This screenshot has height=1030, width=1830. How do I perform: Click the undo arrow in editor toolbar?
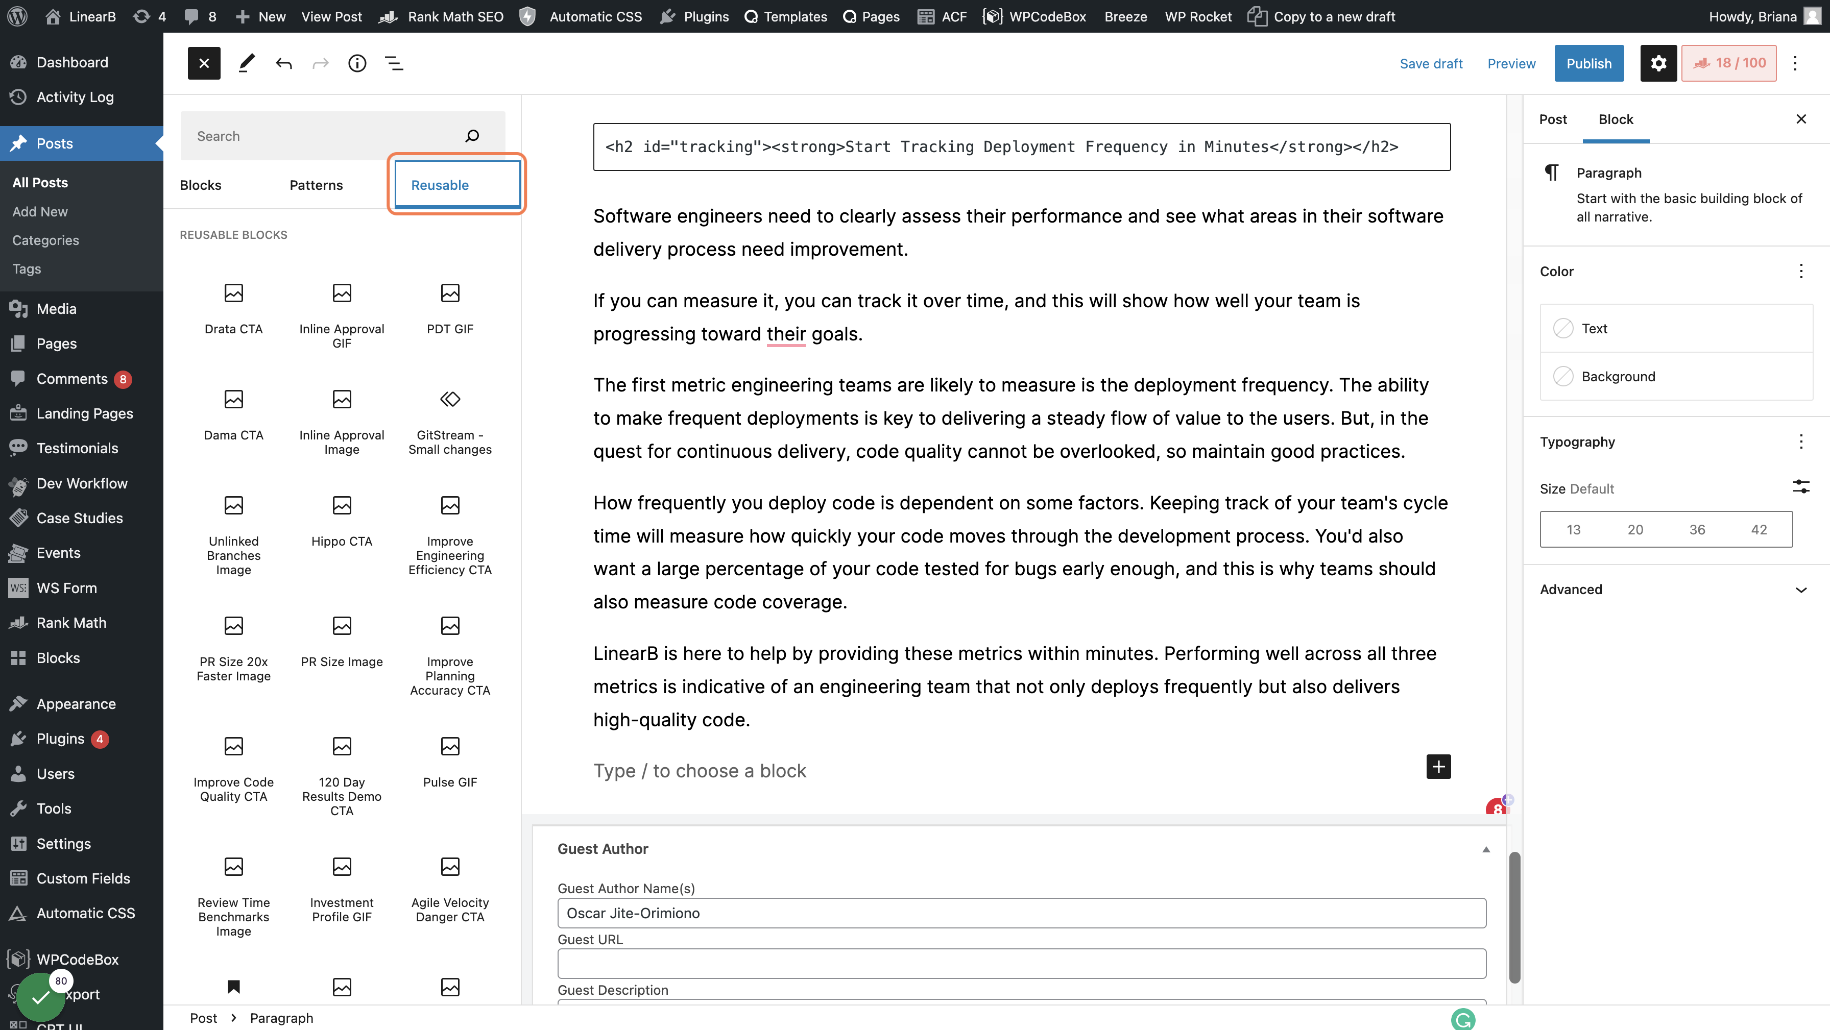pyautogui.click(x=283, y=63)
